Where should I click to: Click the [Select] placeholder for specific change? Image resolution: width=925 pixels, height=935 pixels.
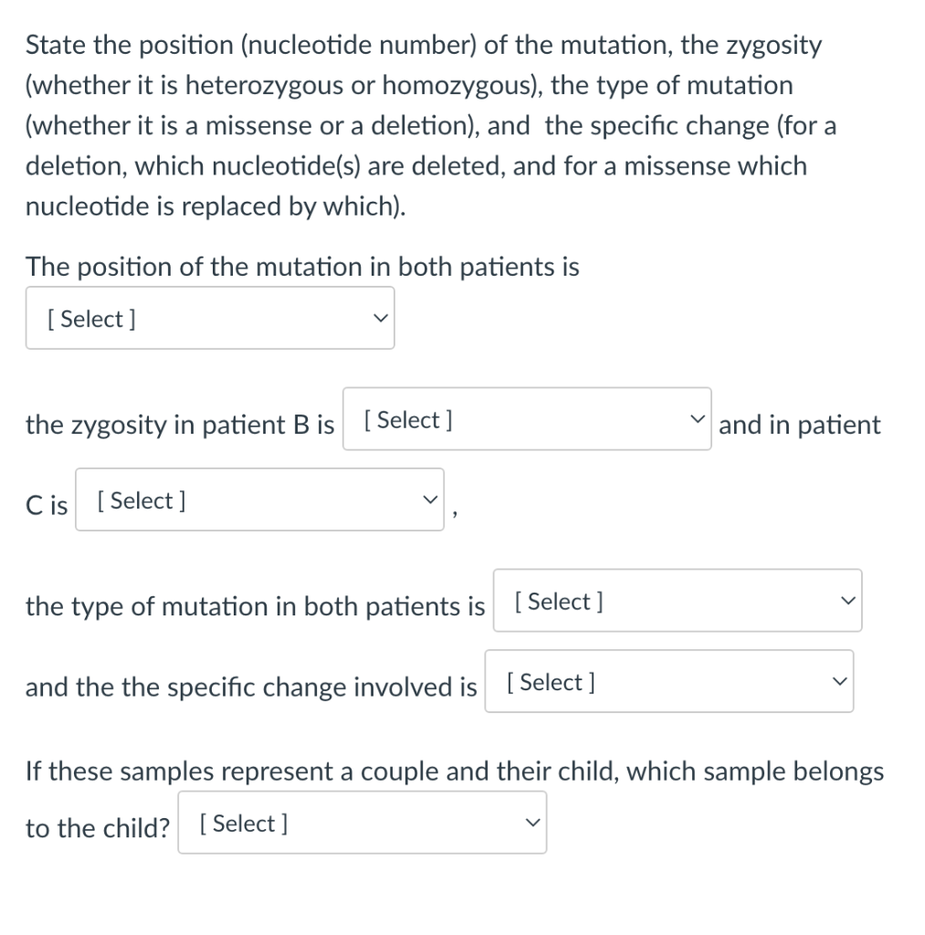click(x=550, y=681)
